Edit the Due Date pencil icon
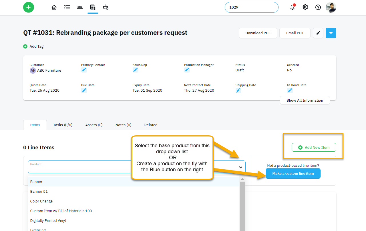 click(84, 90)
